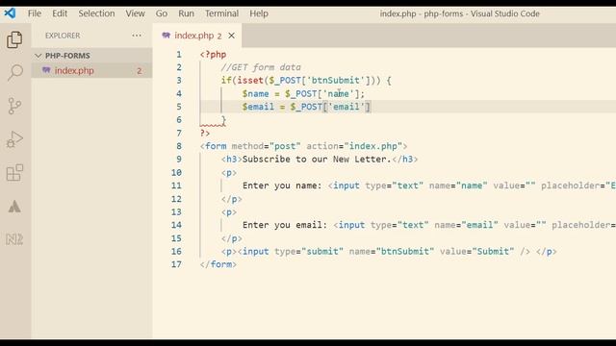616x346 pixels.
Task: Open Explorer more actions ellipsis
Action: pos(137,36)
